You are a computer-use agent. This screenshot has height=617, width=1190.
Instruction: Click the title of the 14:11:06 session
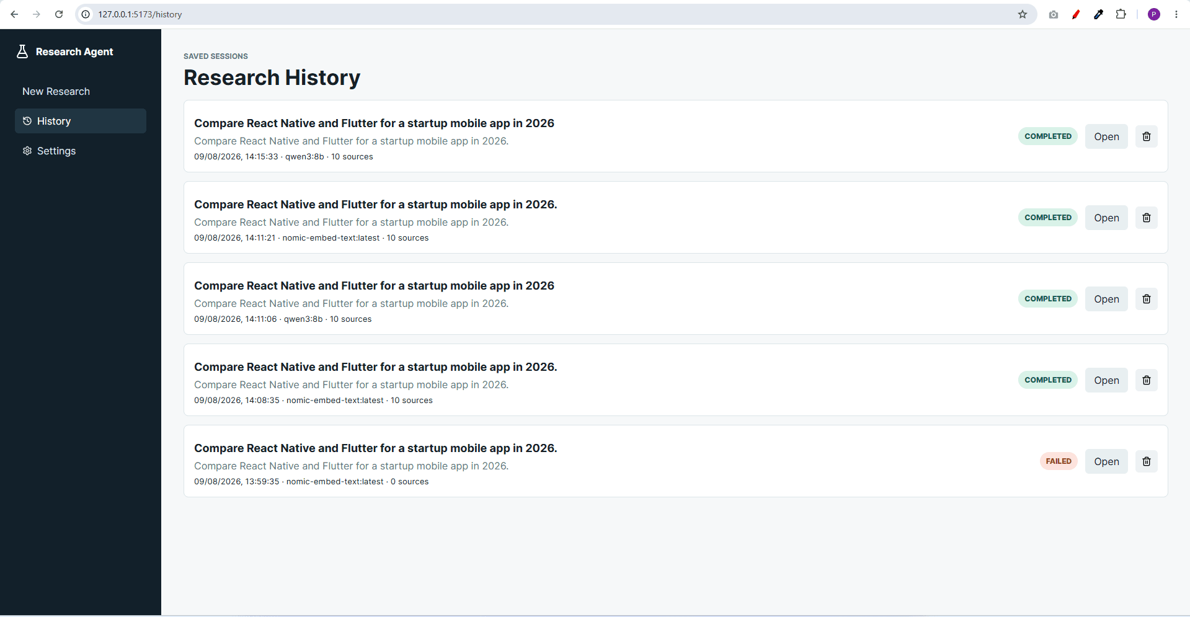[x=374, y=286]
